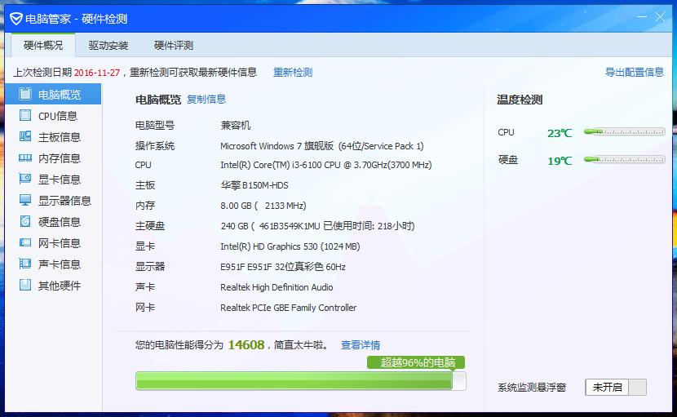Close the 硬件检测 window
Image resolution: width=677 pixels, height=417 pixels.
pyautogui.click(x=660, y=17)
